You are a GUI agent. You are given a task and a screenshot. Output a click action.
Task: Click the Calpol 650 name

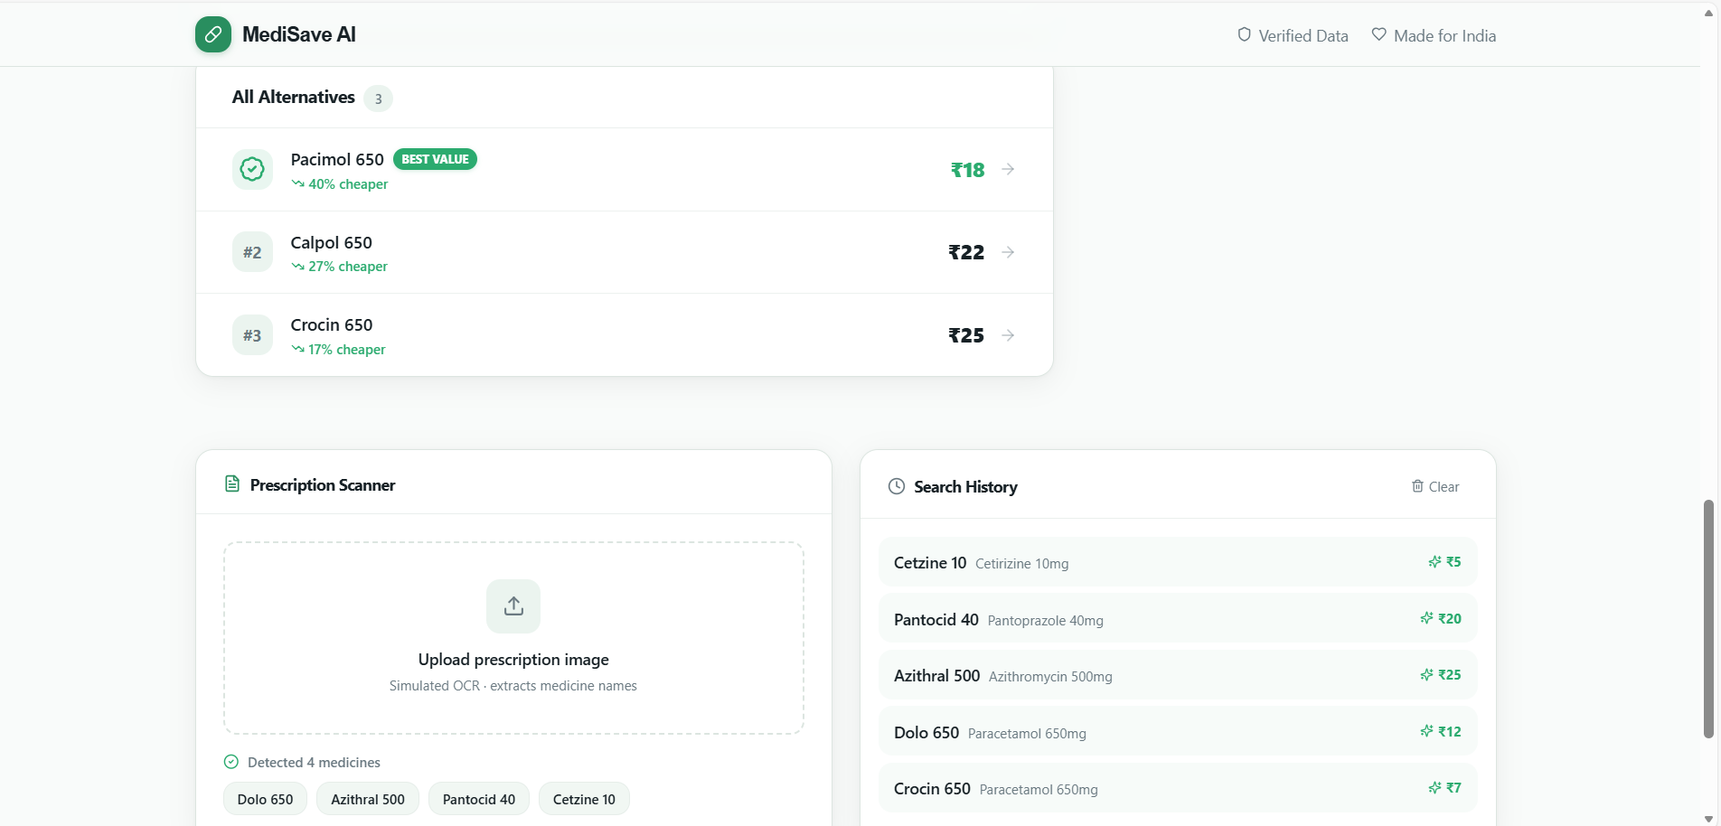[332, 242]
